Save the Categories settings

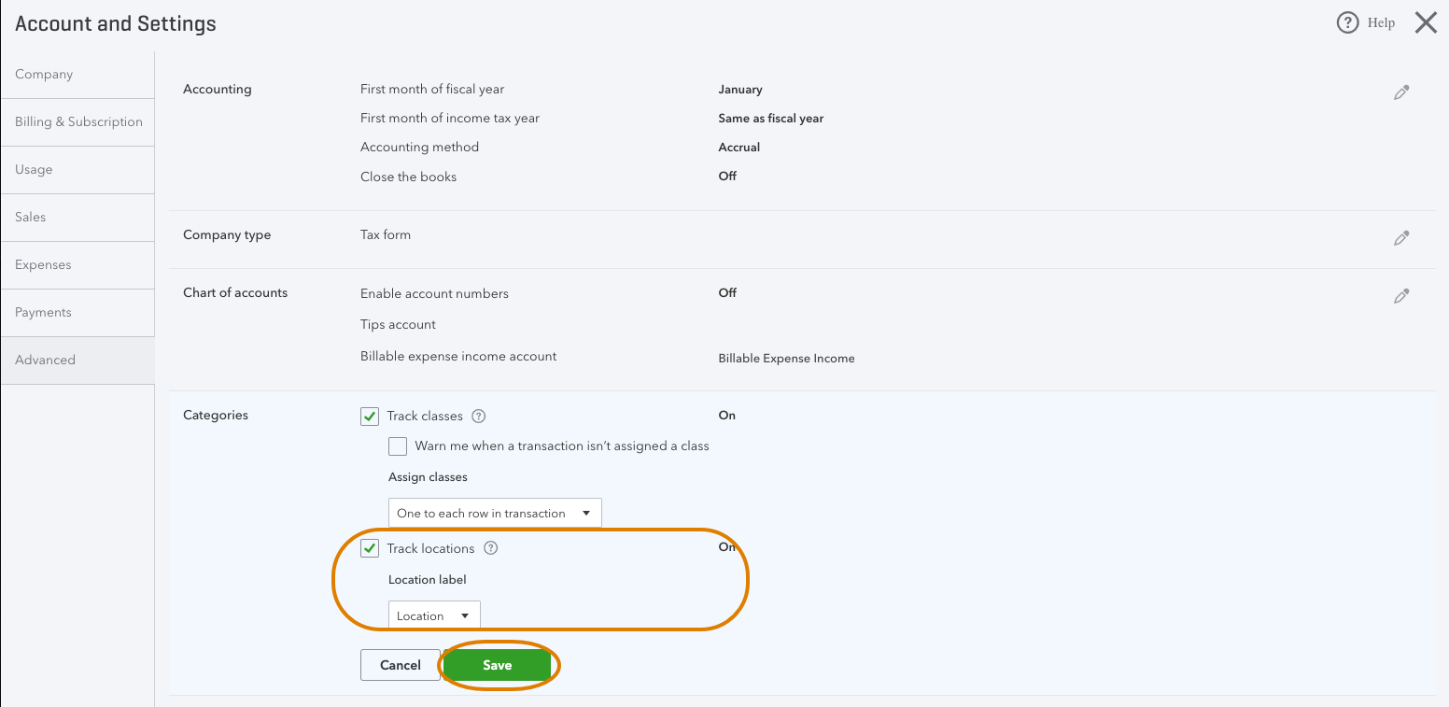pyautogui.click(x=497, y=665)
